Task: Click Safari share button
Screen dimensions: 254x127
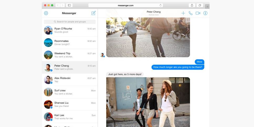Action: coord(192,5)
